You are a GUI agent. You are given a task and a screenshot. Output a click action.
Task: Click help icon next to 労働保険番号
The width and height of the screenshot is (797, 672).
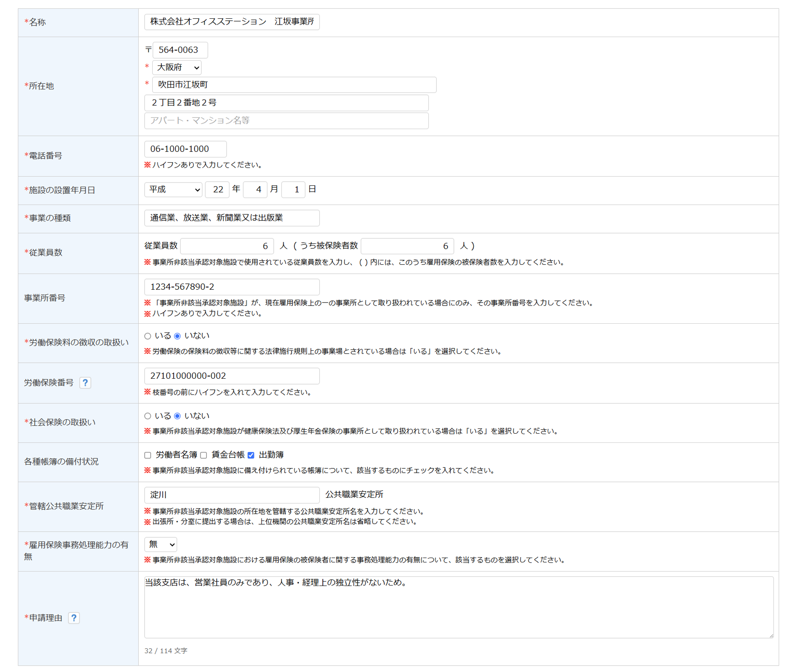[x=85, y=383]
